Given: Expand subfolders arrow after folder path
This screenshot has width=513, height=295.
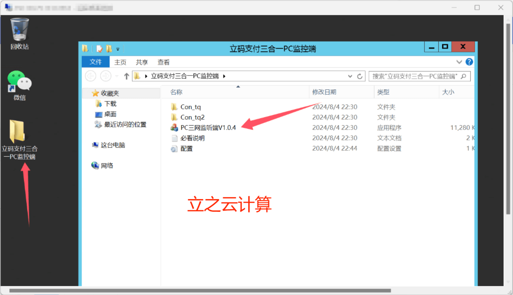Looking at the screenshot, I should tap(224, 76).
